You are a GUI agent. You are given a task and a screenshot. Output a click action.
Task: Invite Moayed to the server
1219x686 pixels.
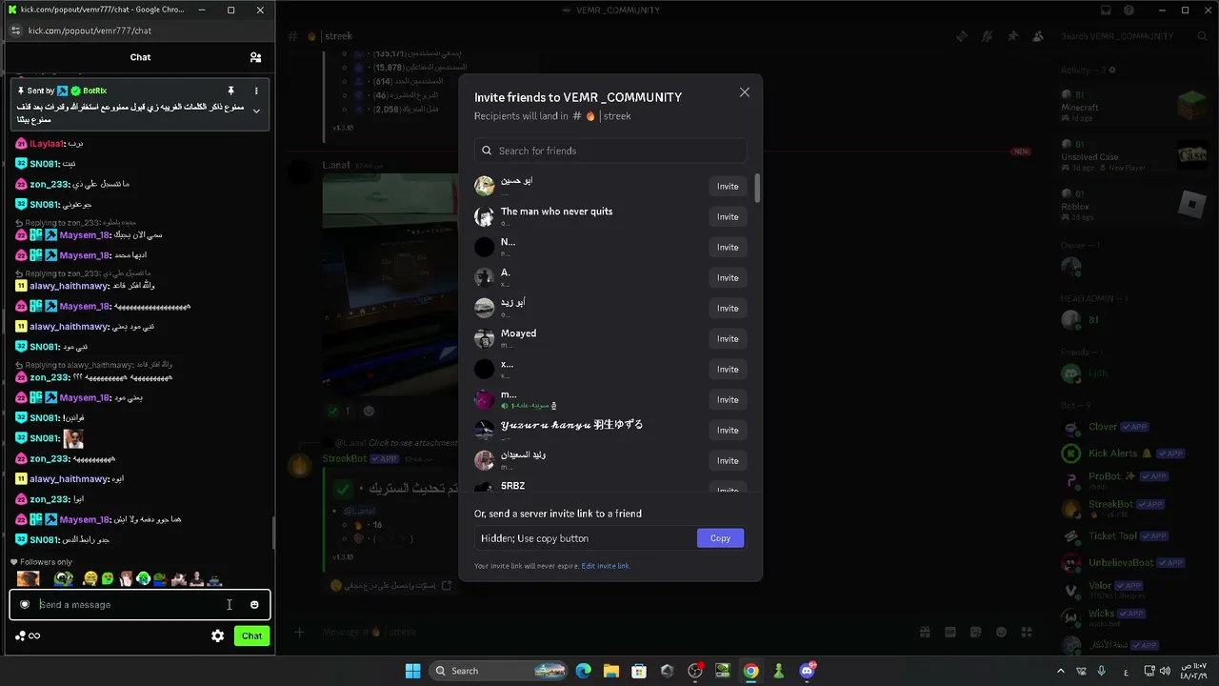pos(728,338)
